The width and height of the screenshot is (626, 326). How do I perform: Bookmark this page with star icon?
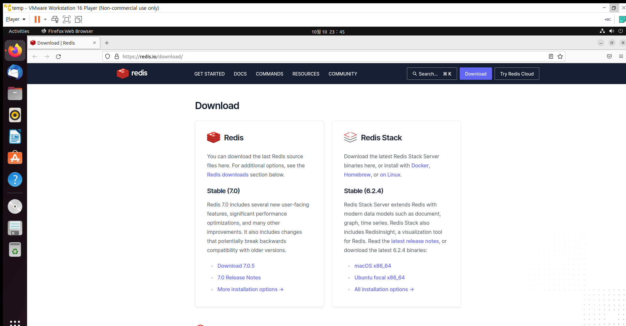(560, 56)
